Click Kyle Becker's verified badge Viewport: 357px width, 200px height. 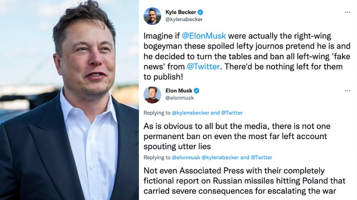tap(201, 12)
